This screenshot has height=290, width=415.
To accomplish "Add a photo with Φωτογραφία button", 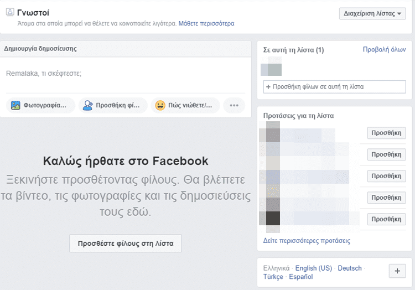I will coord(40,105).
